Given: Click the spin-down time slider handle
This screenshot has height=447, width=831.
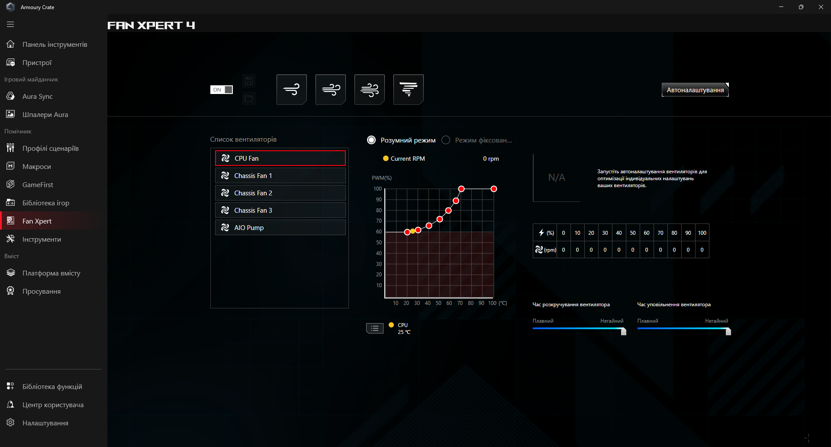Looking at the screenshot, I should click(x=728, y=331).
